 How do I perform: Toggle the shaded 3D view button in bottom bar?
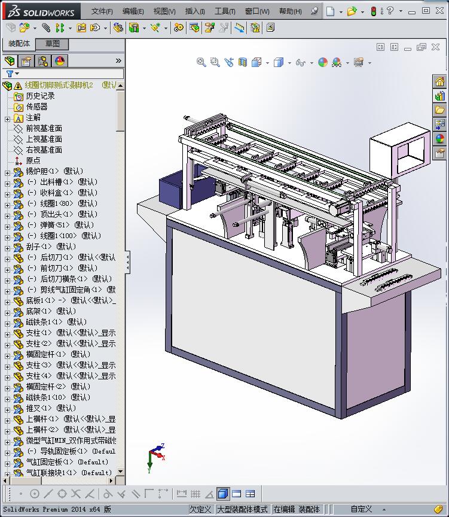click(223, 494)
